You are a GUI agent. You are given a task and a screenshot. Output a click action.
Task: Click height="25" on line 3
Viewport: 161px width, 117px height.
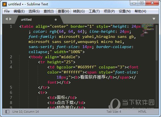[60, 62]
